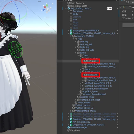Click the Armature object cube icon
This screenshot has height=134, width=134.
[x=71, y=11]
